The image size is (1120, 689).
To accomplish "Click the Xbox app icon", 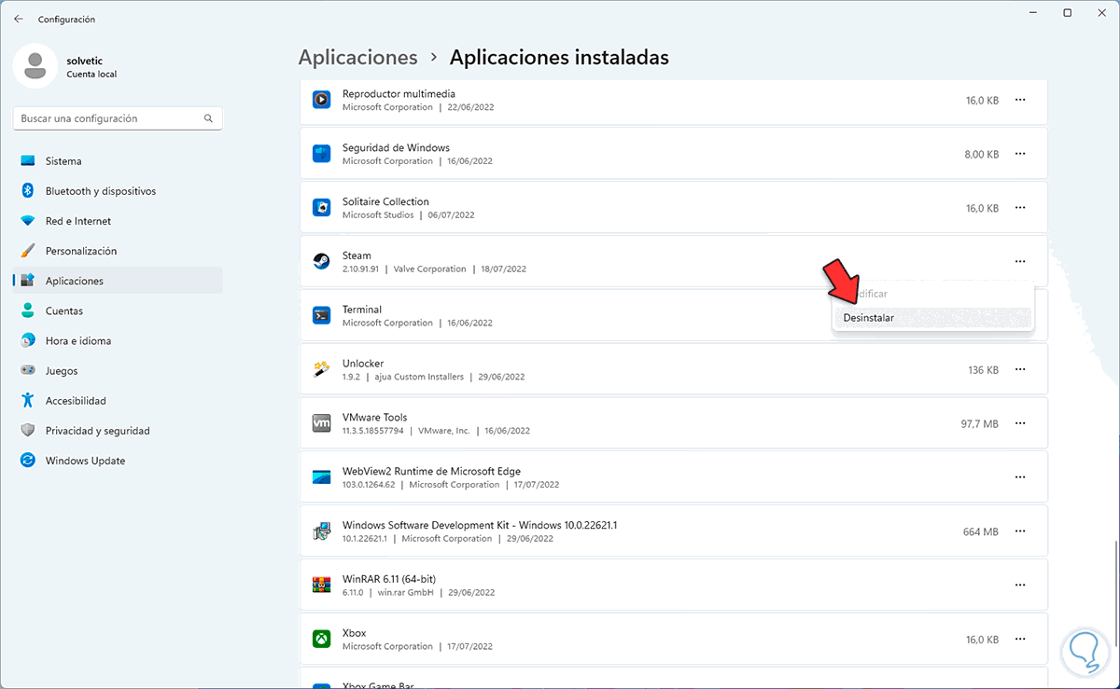I will click(321, 640).
